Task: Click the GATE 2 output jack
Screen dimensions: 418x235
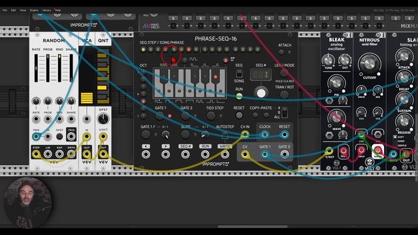Action: (x=285, y=154)
